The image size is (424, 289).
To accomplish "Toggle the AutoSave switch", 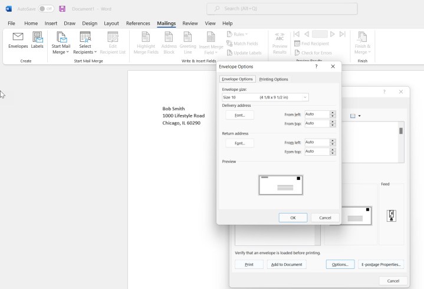I will pos(46,9).
